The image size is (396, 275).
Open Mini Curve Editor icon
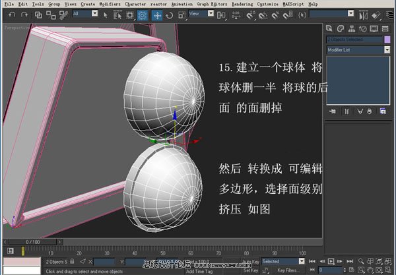click(11, 251)
